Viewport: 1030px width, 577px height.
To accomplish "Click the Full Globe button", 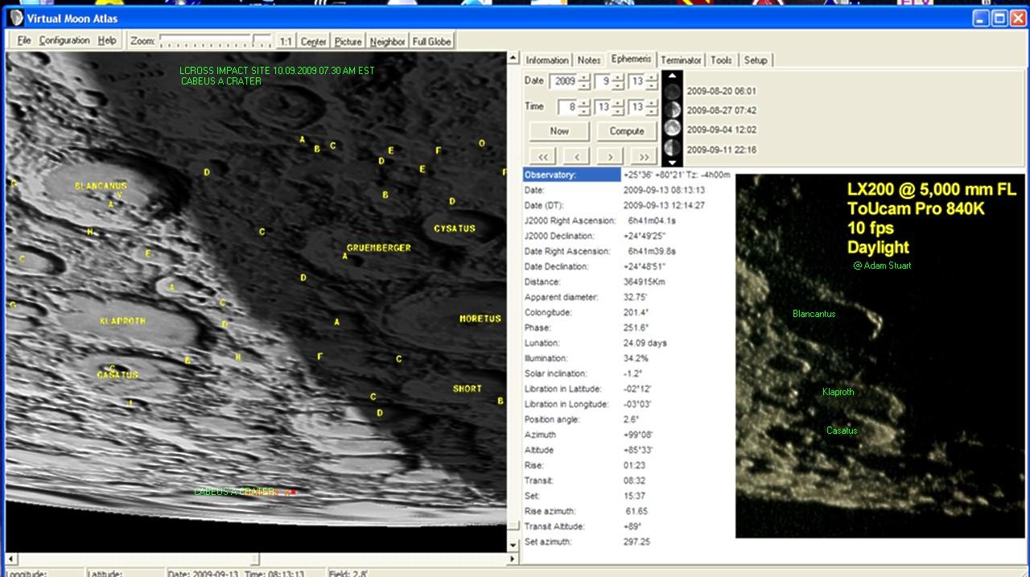I will (x=431, y=41).
